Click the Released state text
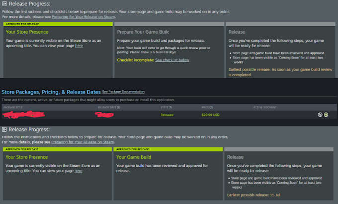The width and height of the screenshot is (338, 204). coord(167,115)
